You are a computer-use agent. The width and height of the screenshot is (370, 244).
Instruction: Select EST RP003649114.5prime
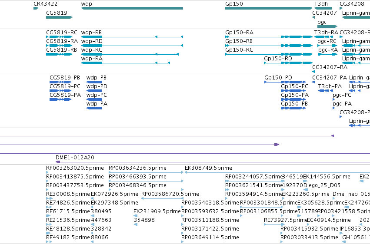pos(183,242)
